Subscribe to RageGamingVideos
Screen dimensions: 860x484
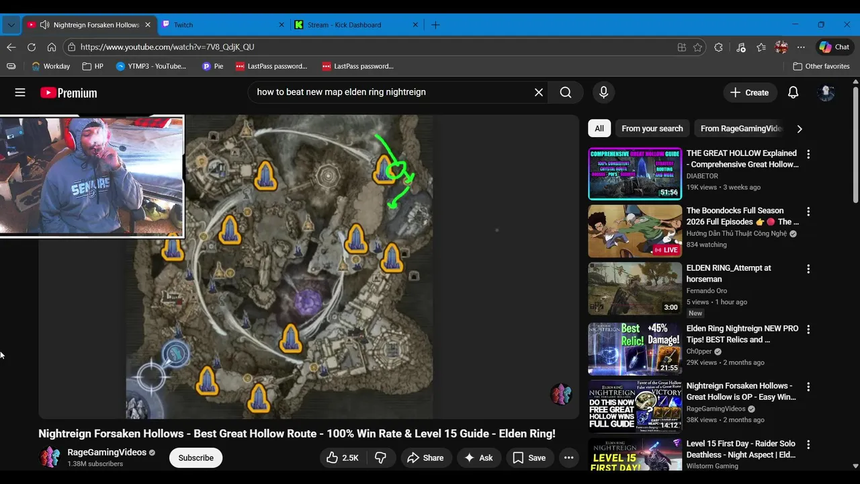tap(196, 458)
